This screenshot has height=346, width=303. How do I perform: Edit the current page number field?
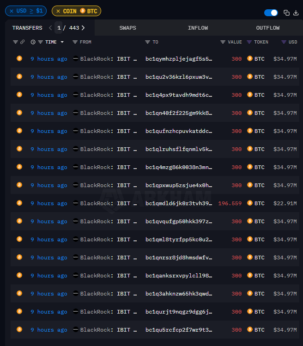pos(59,28)
